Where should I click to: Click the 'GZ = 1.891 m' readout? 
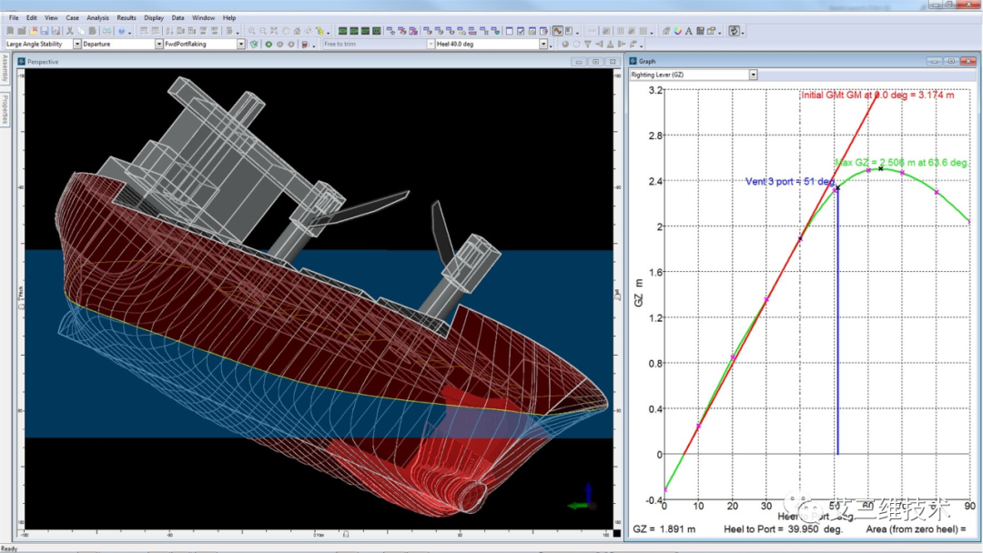coord(664,529)
